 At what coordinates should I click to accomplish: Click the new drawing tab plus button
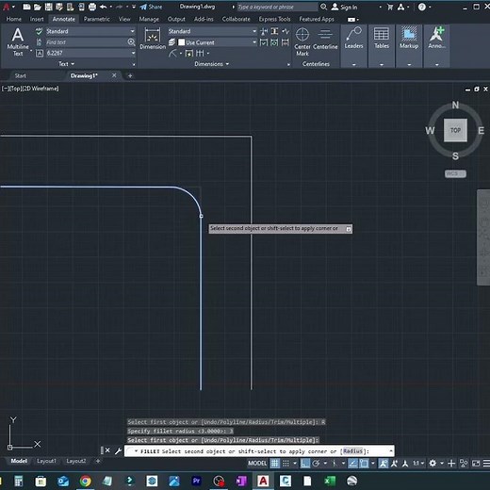[130, 75]
